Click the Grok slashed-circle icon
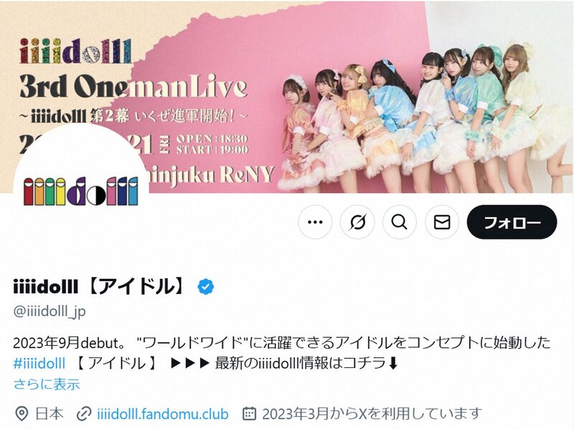Viewport: 574px width, 429px height. click(x=357, y=222)
